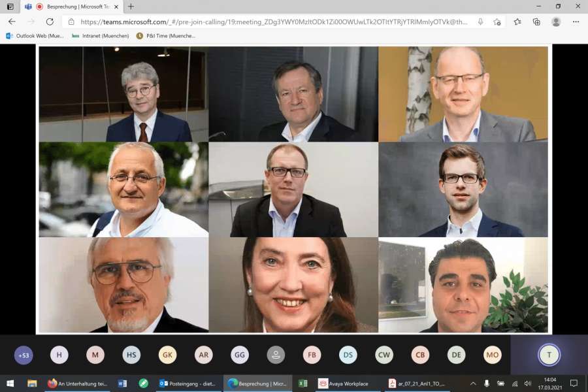Screen dimensions: 588x392
Task: Go back in the Edge browser
Action: pyautogui.click(x=12, y=22)
